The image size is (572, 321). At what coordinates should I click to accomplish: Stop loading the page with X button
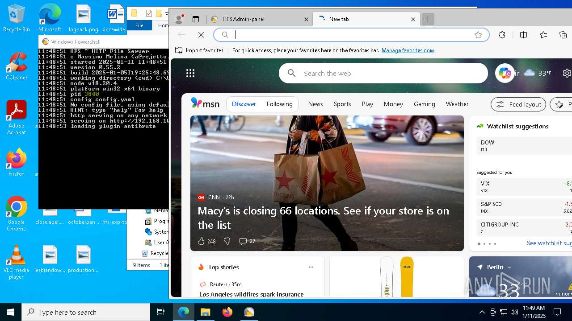[201, 35]
